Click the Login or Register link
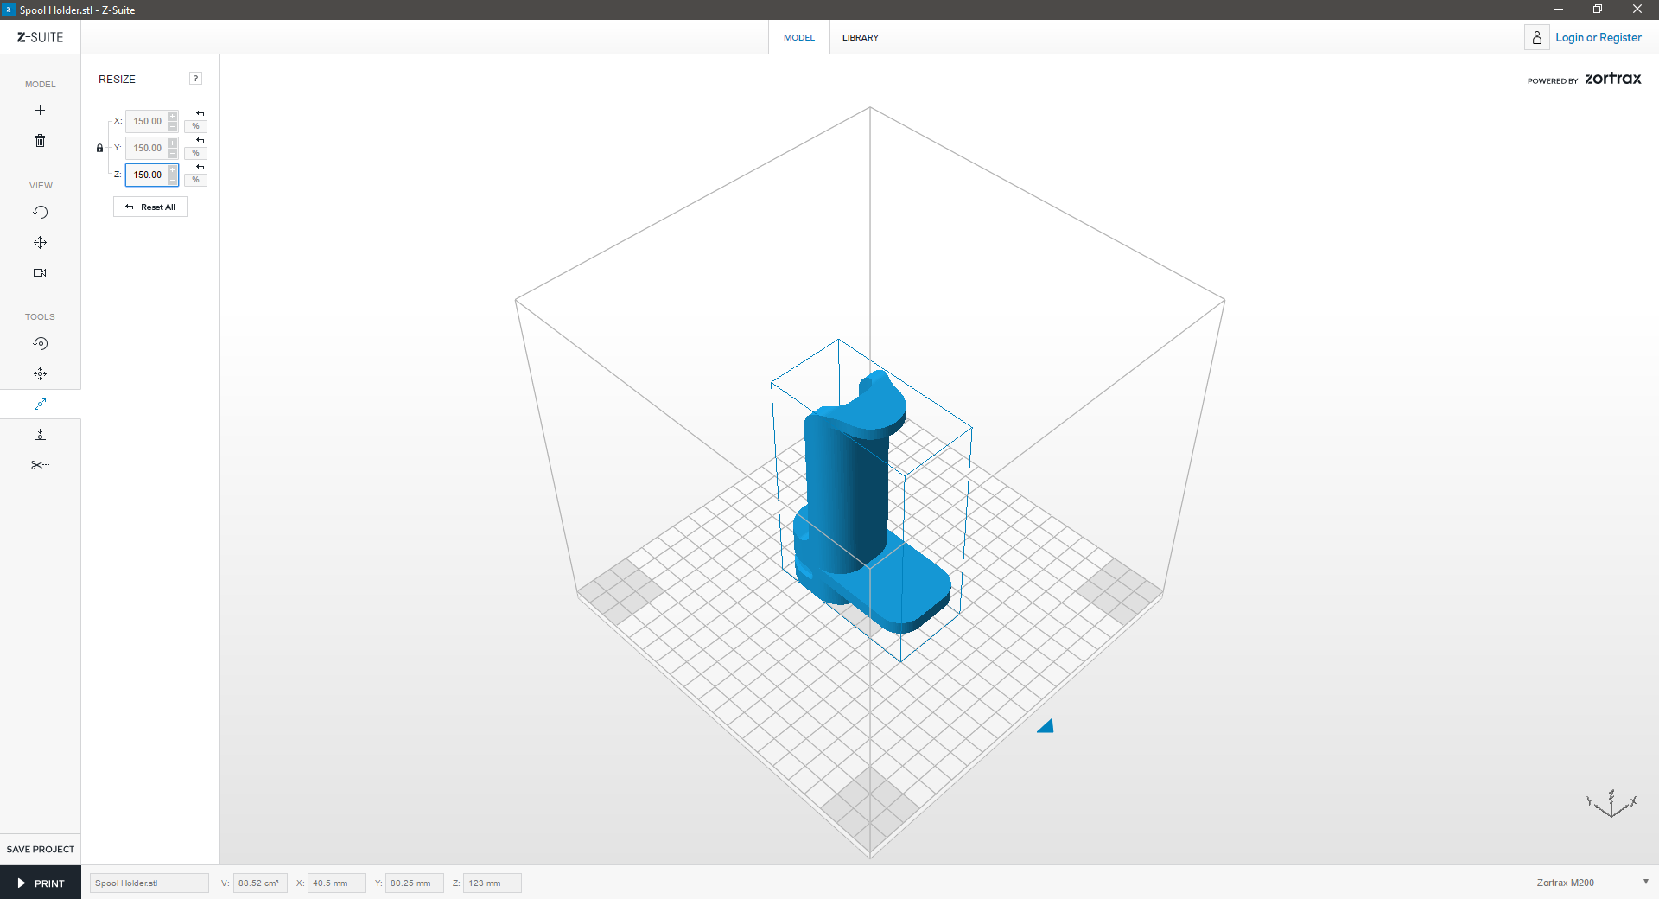This screenshot has height=899, width=1659. [1598, 38]
